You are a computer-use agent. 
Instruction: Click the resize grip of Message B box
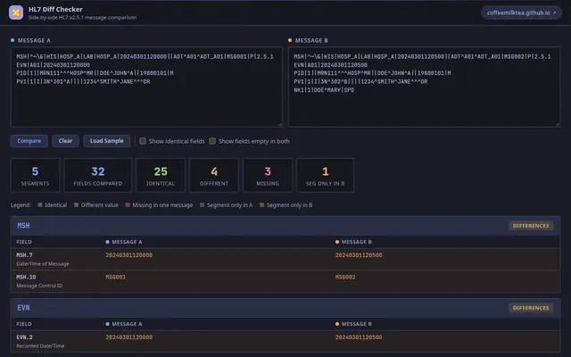click(x=558, y=124)
